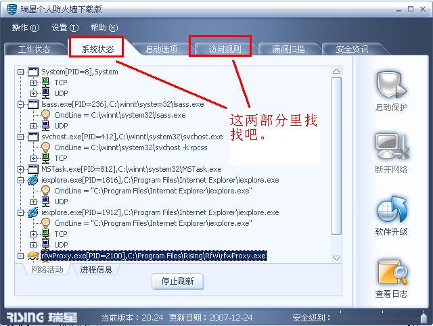The height and width of the screenshot is (326, 433).
Task: Switch to the 网络活动 bottom tab
Action: tap(47, 270)
